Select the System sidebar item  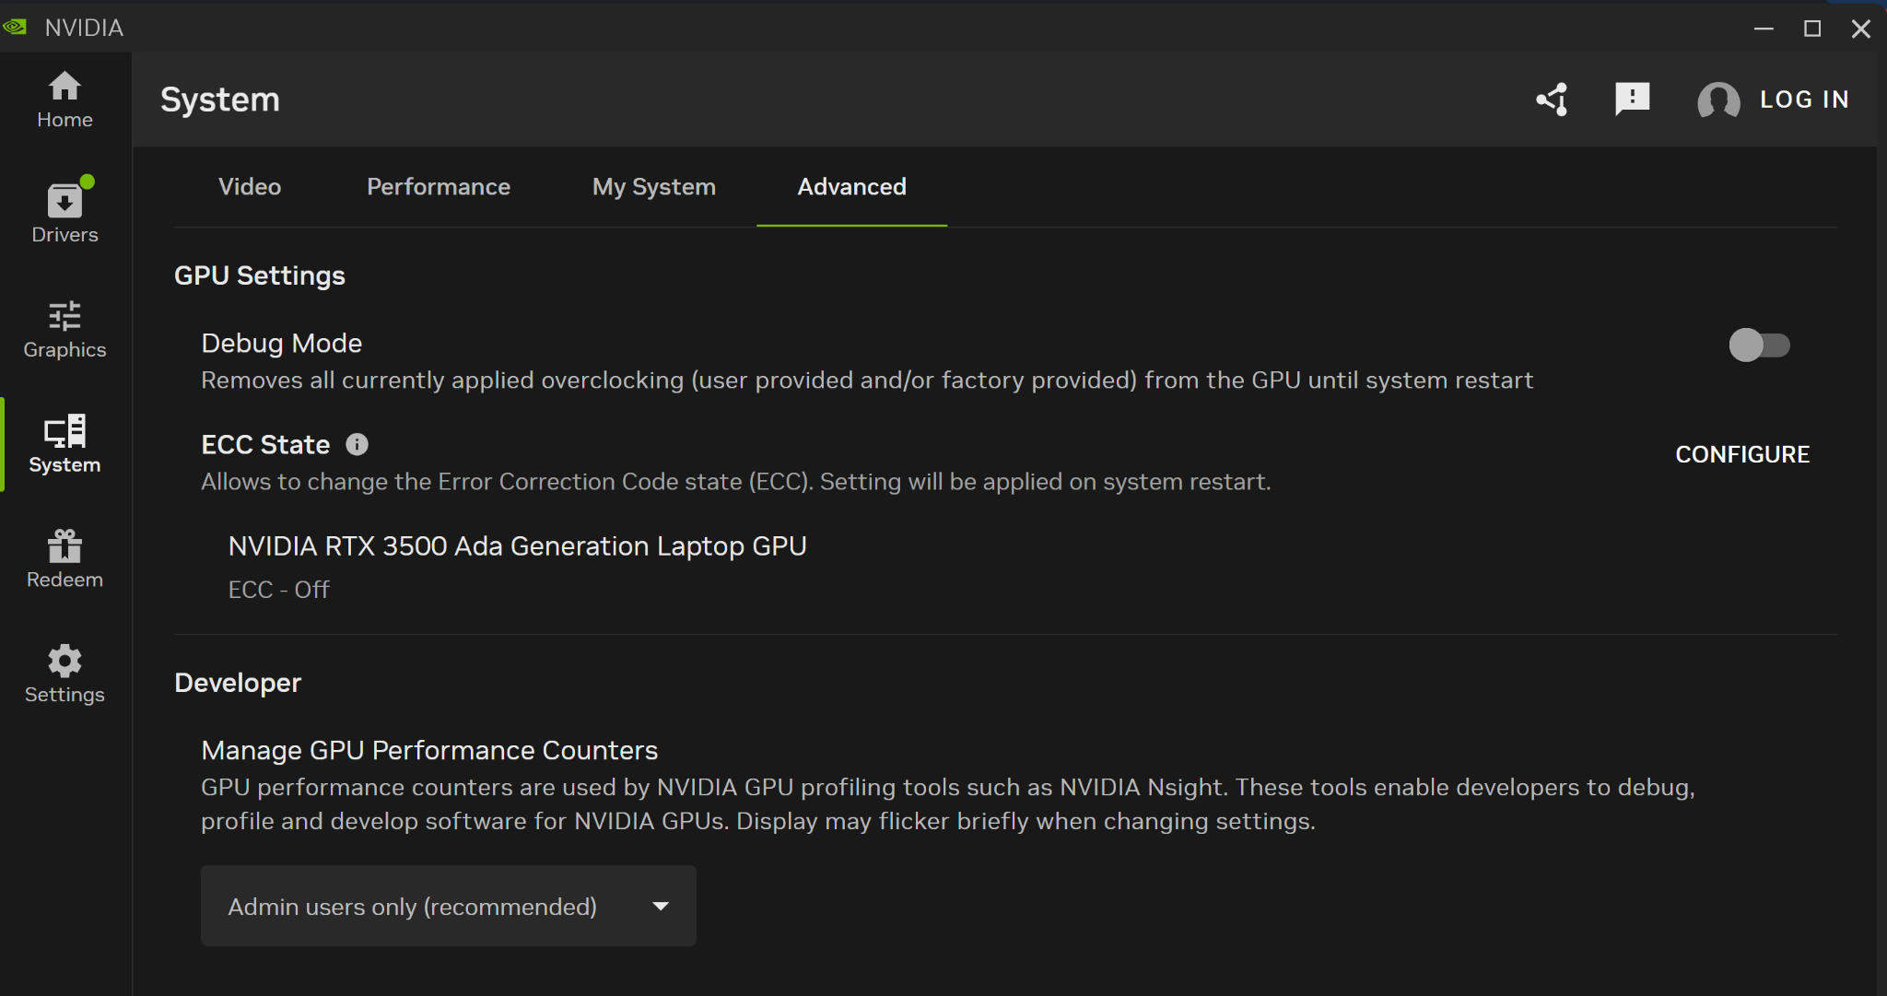pos(64,444)
